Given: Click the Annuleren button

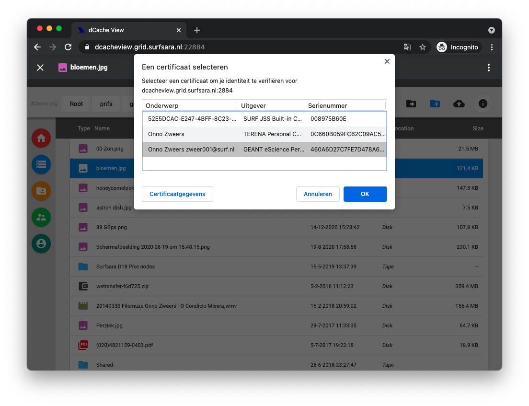Looking at the screenshot, I should [x=318, y=194].
